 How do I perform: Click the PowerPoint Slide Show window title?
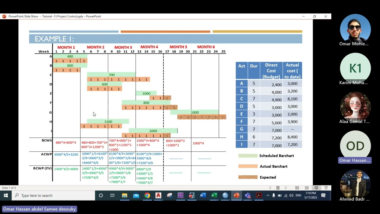pos(55,16)
